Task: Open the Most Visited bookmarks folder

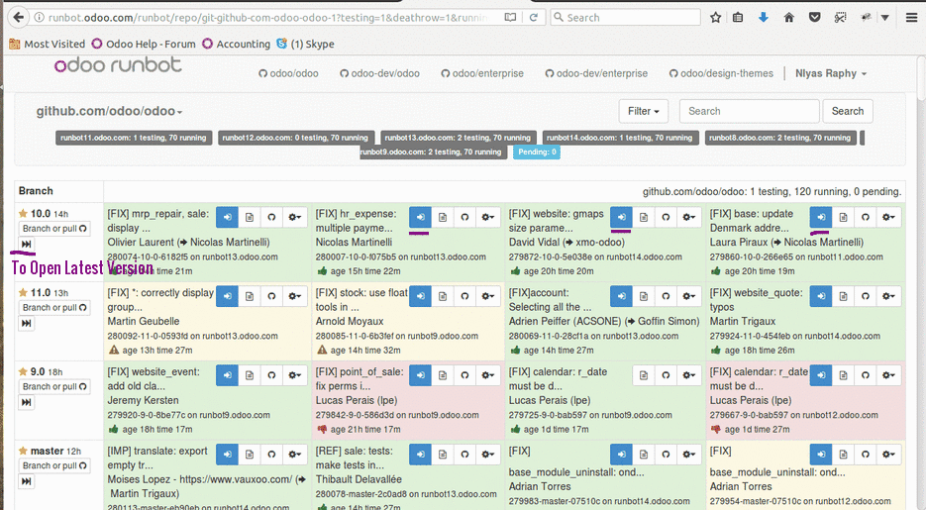Action: point(48,44)
